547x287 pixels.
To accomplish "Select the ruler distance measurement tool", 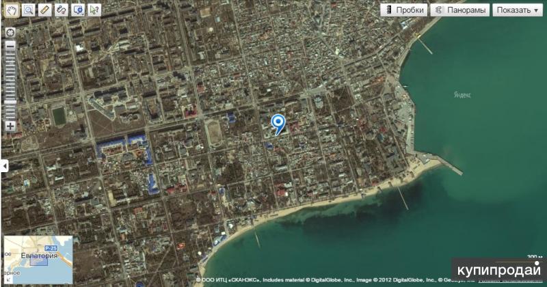I will click(x=44, y=10).
